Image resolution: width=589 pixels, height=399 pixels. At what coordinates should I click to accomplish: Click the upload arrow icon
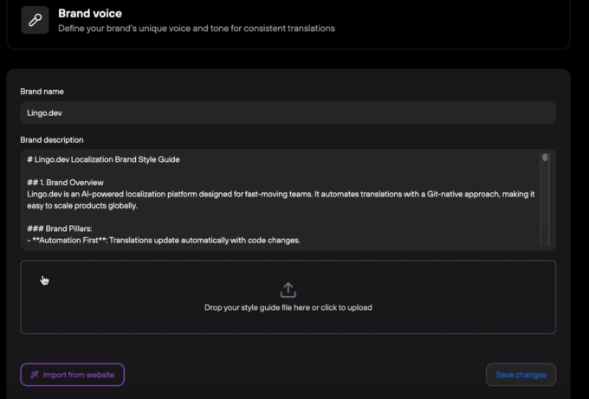[x=288, y=290]
